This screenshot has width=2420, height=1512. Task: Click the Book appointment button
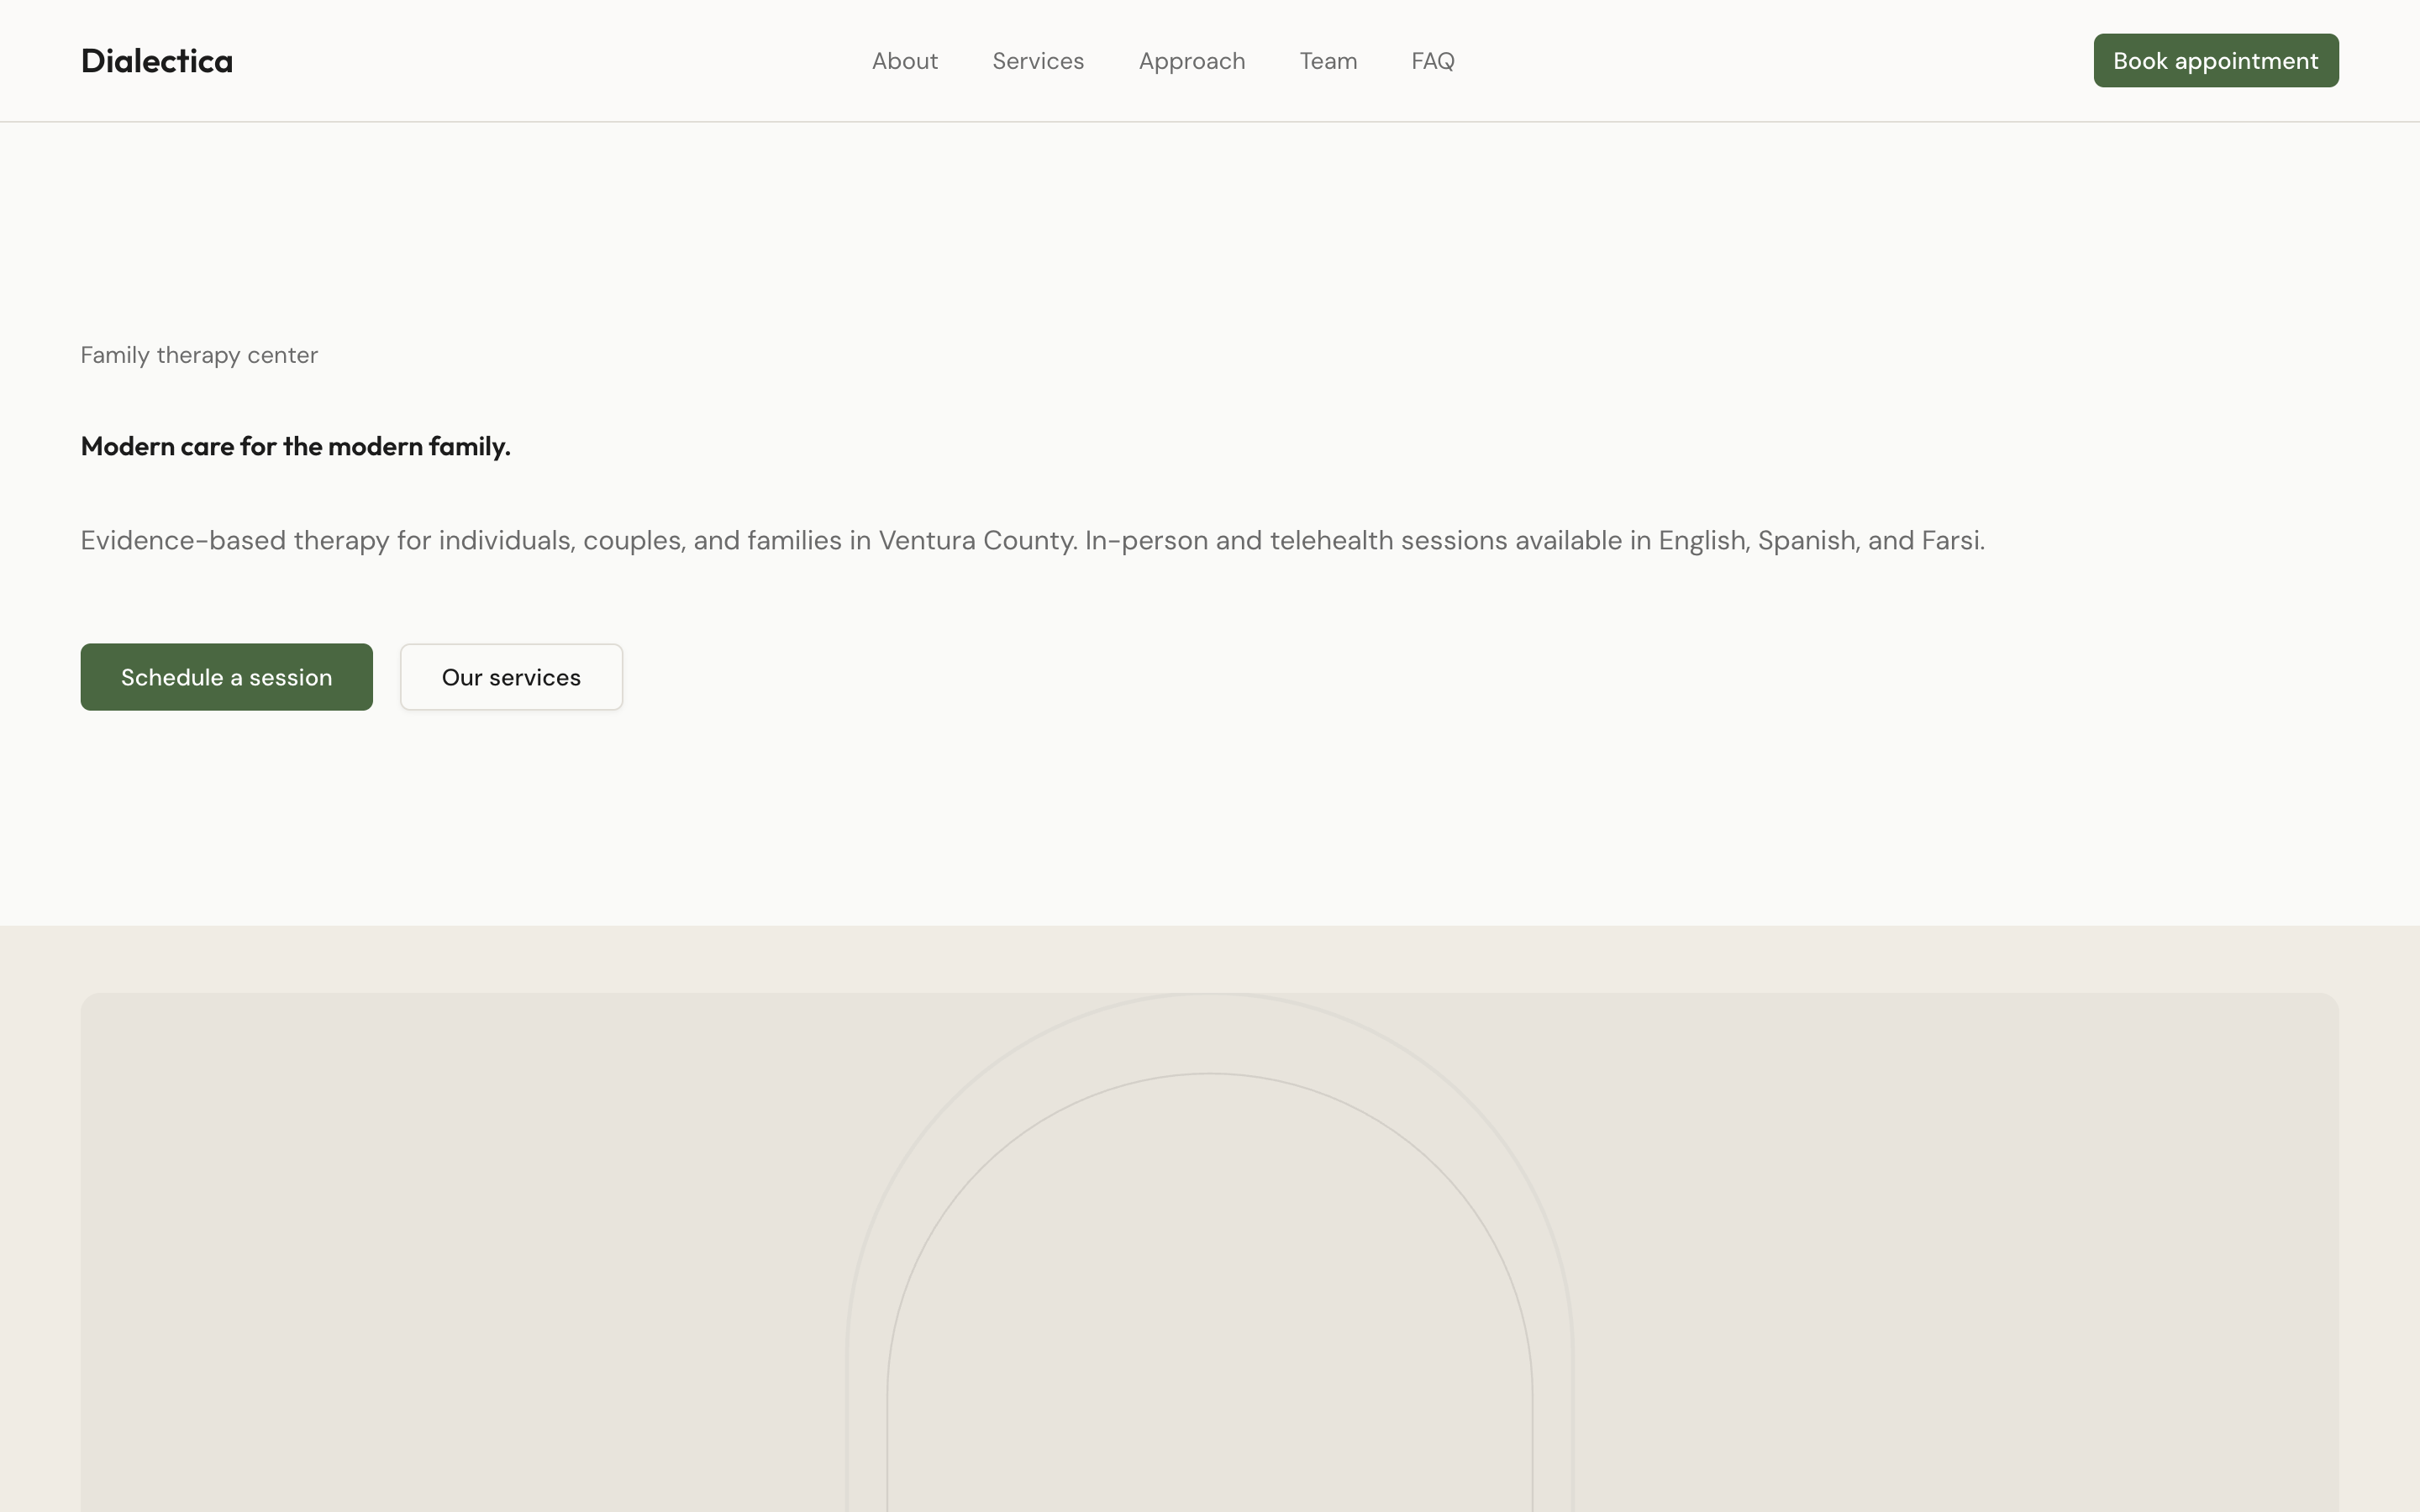point(2216,61)
